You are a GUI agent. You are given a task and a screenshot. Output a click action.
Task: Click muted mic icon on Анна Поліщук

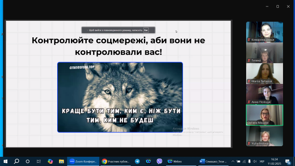tap(249, 102)
